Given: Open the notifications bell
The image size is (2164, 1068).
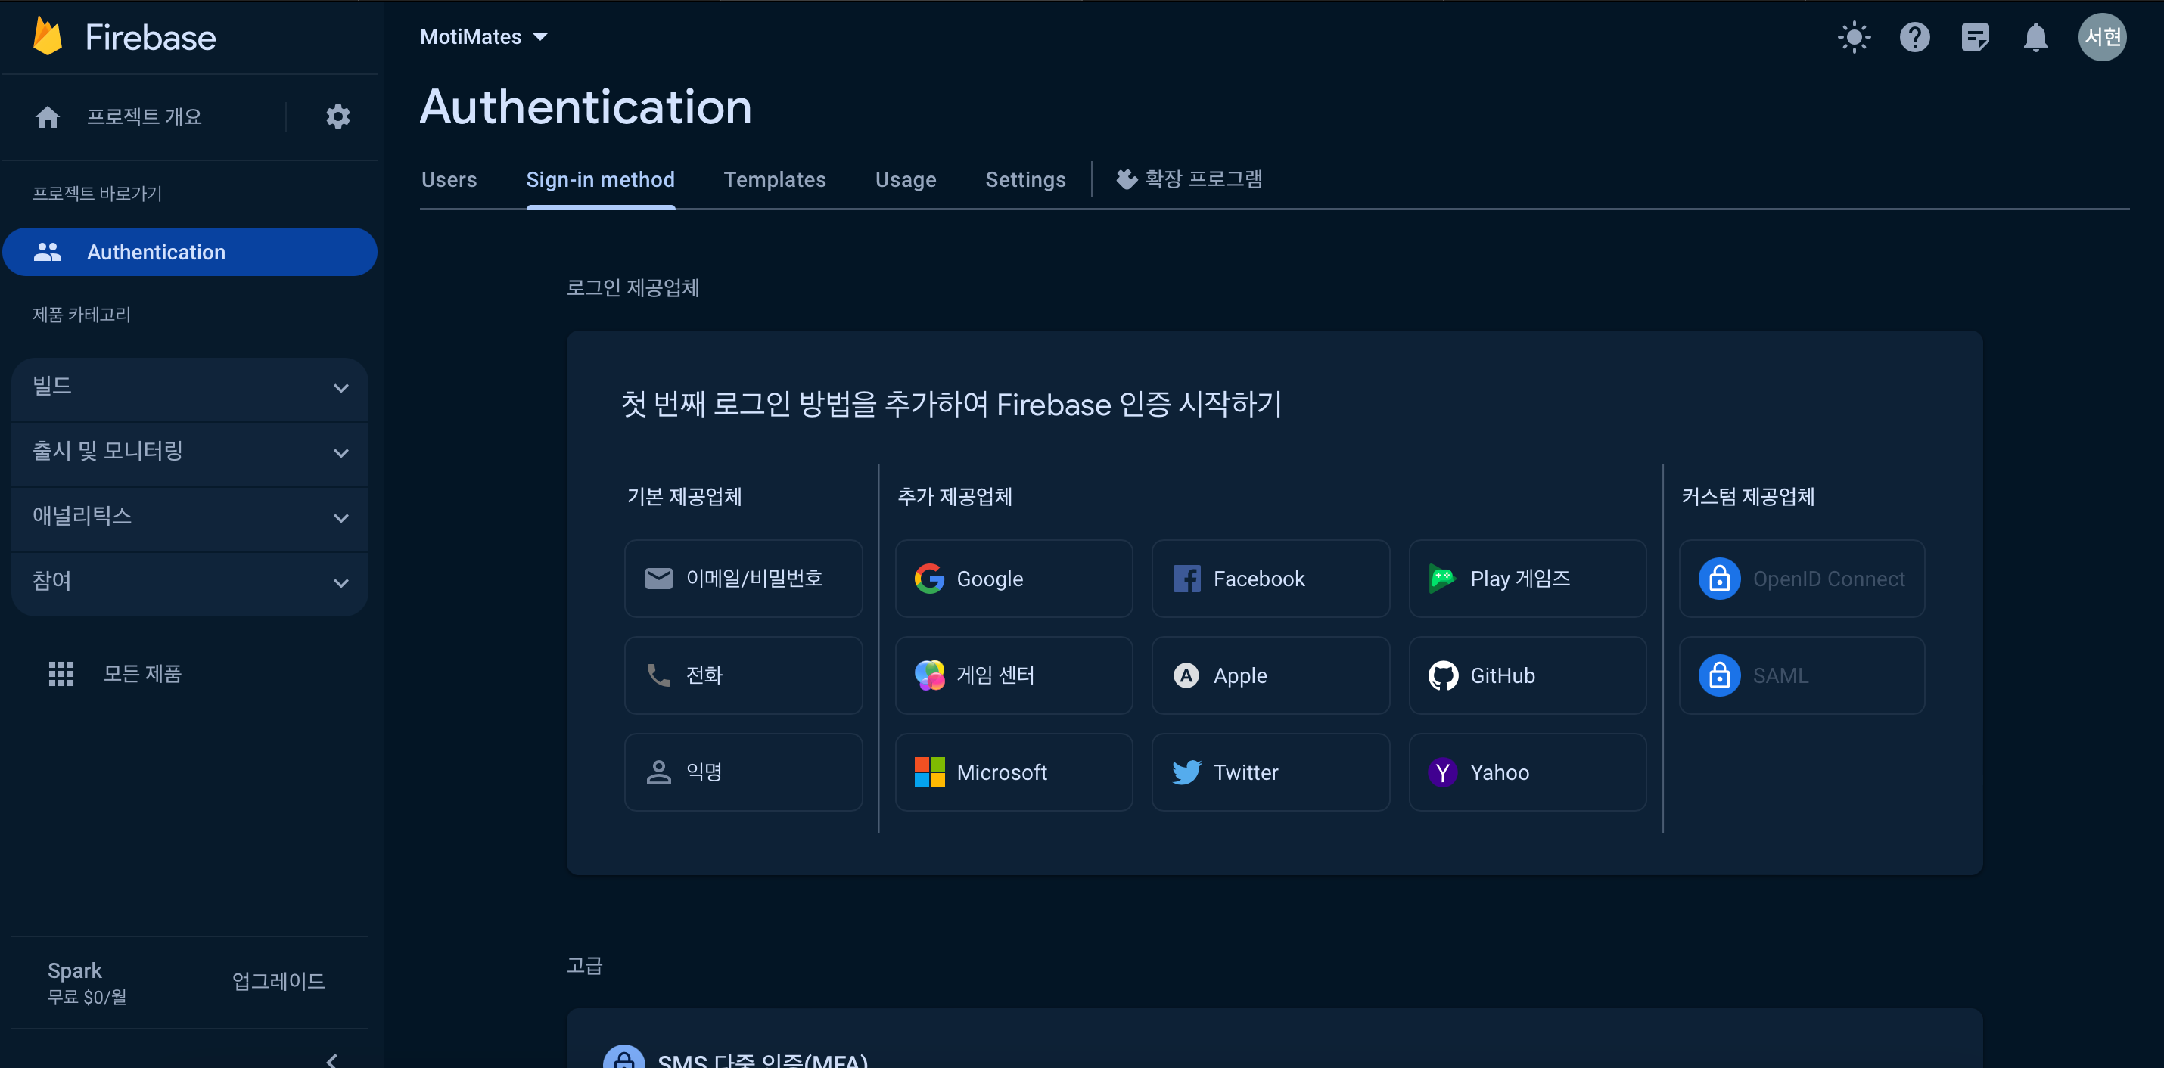Looking at the screenshot, I should [2035, 37].
